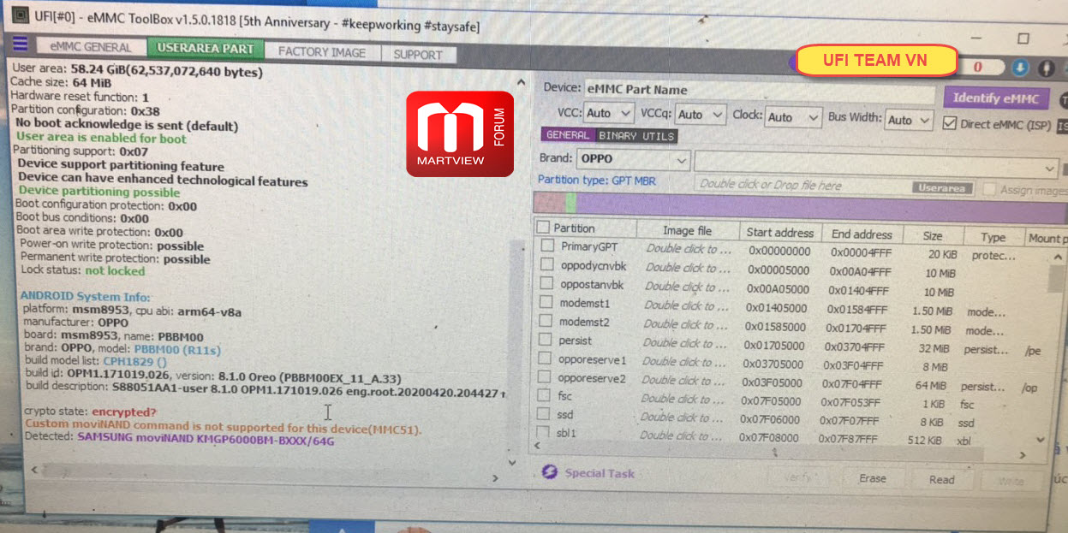The width and height of the screenshot is (1068, 533).
Task: Click the CPH1829 build model link
Action: click(134, 361)
